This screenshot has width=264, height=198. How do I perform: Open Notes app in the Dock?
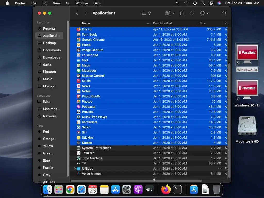coord(104,189)
